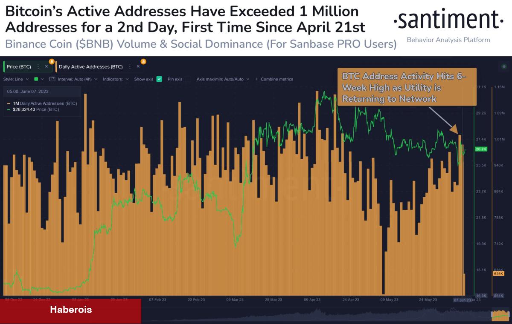
Task: Open the Interval: Auto (4h) dropdown
Action: click(78, 79)
